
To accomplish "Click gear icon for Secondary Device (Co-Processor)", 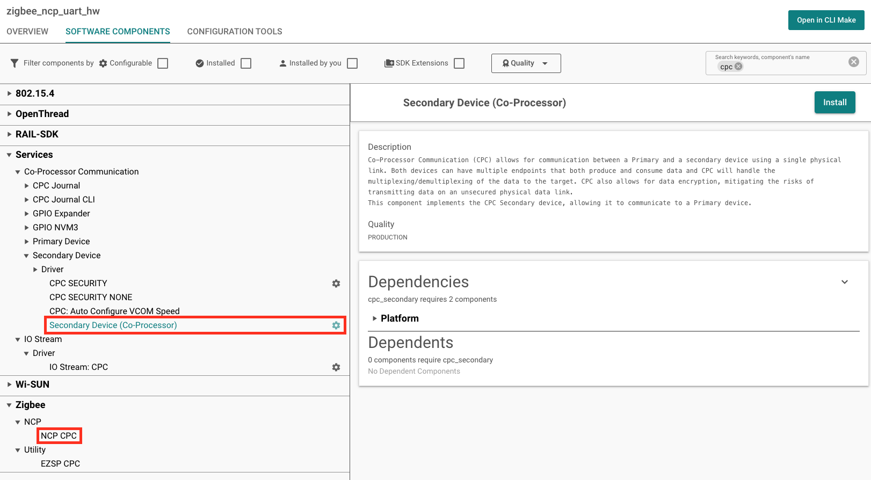I will (336, 325).
